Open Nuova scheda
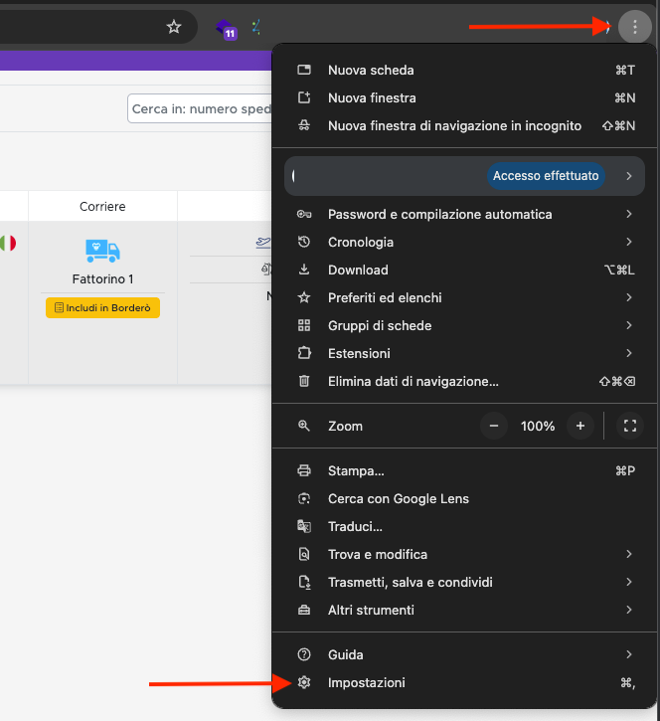 tap(464, 70)
